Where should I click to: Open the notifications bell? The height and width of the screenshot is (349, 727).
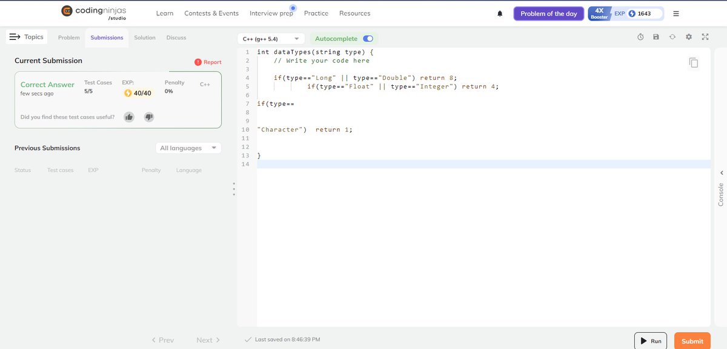click(500, 13)
